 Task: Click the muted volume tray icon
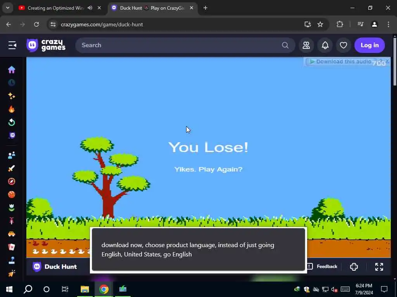point(335,289)
